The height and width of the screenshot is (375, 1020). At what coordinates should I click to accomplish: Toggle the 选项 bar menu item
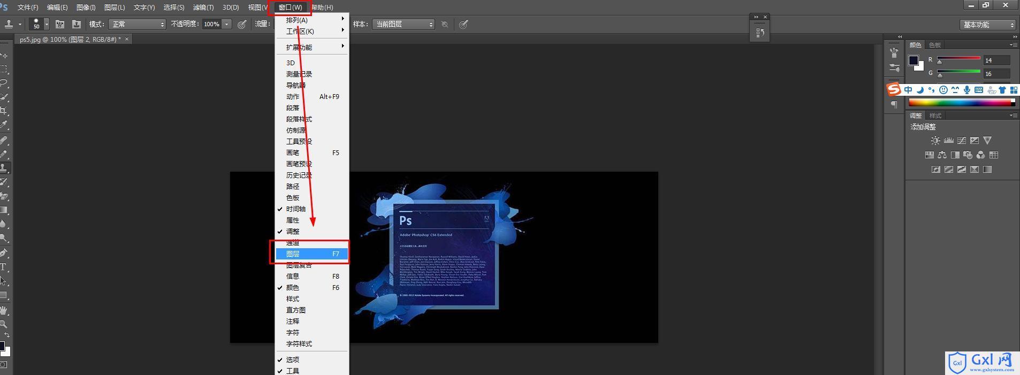coord(312,360)
